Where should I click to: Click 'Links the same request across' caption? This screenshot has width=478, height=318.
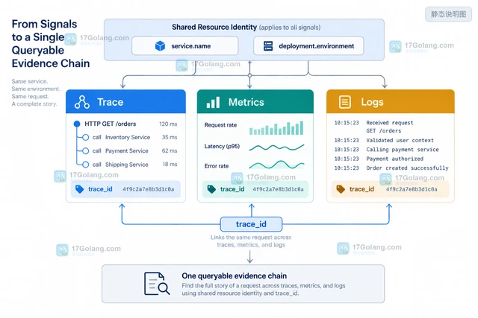point(251,237)
